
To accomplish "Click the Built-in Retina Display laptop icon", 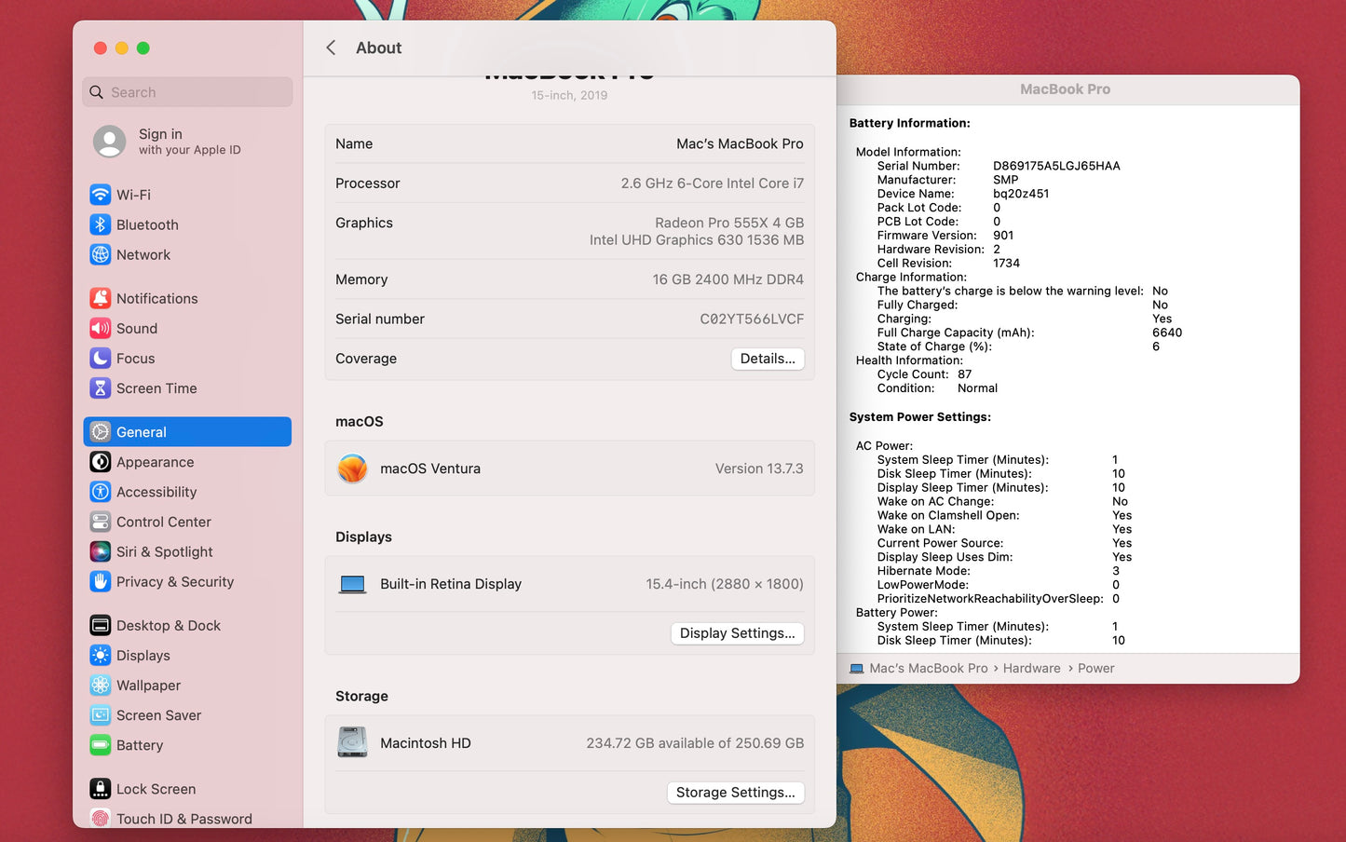I will tap(352, 584).
